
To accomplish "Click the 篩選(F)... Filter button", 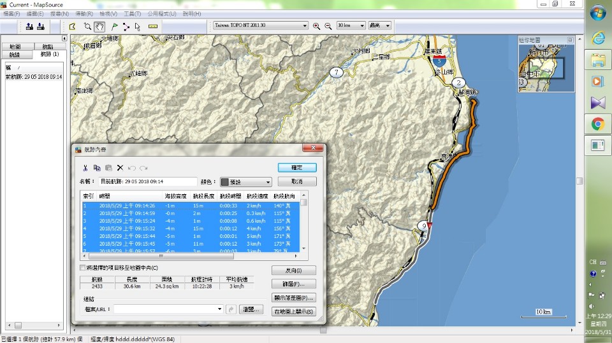I will [293, 284].
